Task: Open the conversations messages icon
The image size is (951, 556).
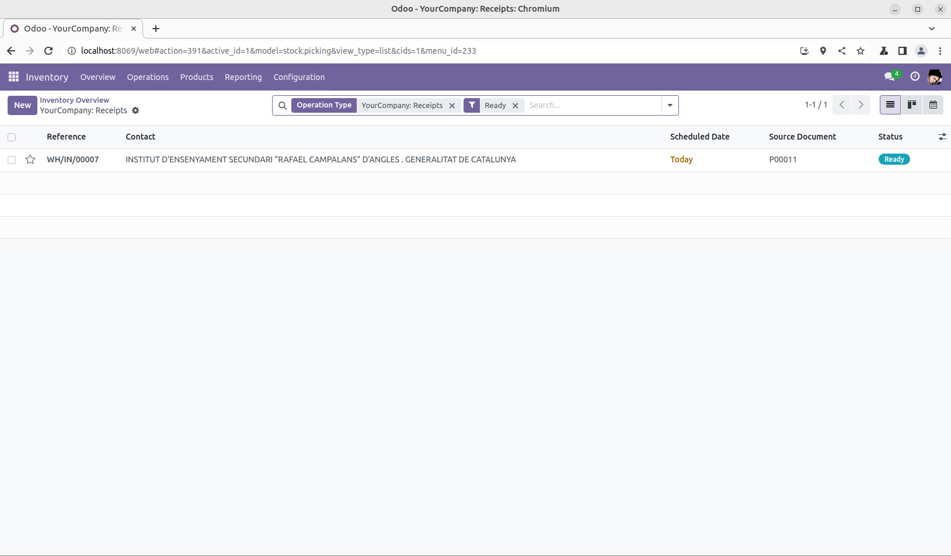Action: [x=889, y=77]
